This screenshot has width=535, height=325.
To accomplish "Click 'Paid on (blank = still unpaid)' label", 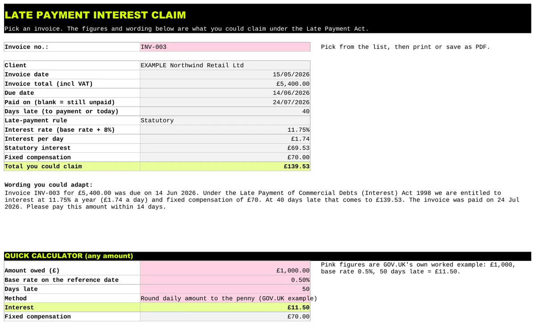I will pyautogui.click(x=60, y=102).
